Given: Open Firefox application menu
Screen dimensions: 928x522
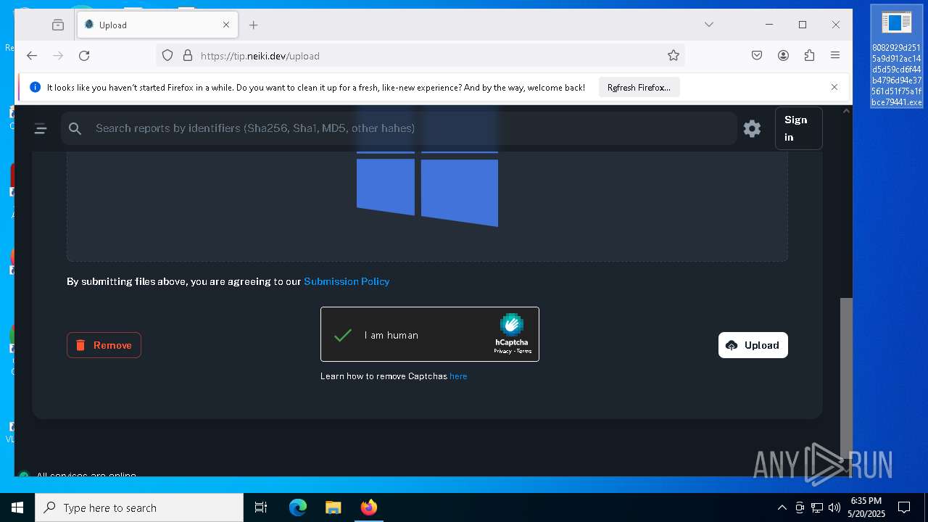Looking at the screenshot, I should [835, 56].
